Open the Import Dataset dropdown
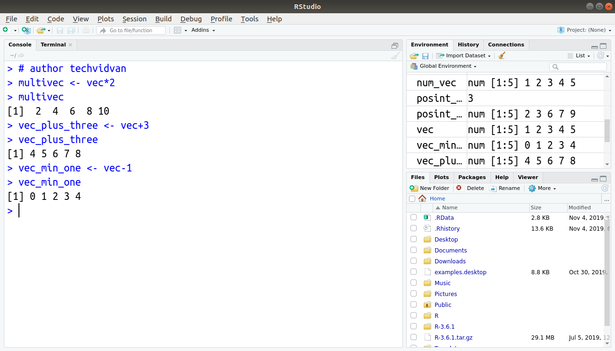The height and width of the screenshot is (351, 615). coord(463,55)
